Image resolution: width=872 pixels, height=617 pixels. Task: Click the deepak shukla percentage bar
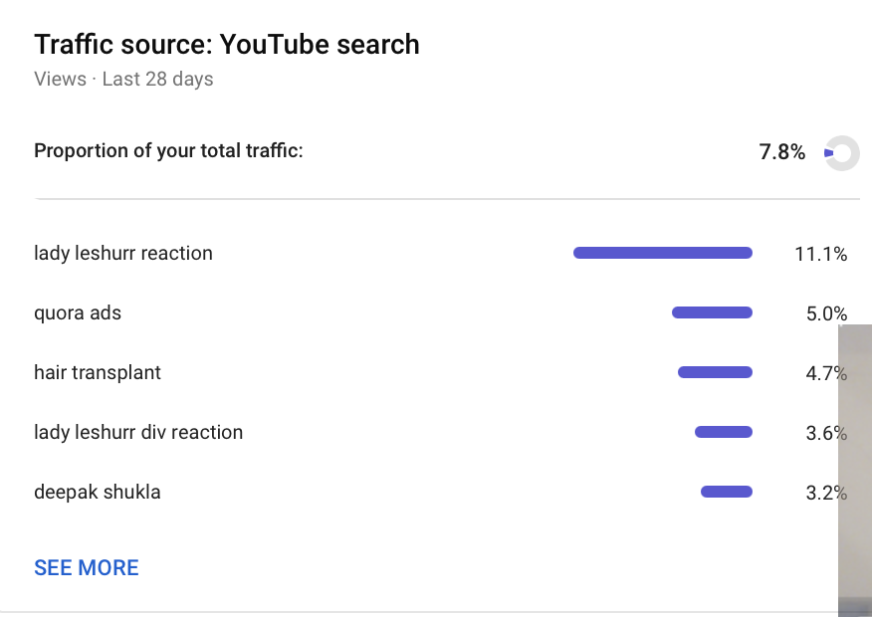pyautogui.click(x=727, y=492)
